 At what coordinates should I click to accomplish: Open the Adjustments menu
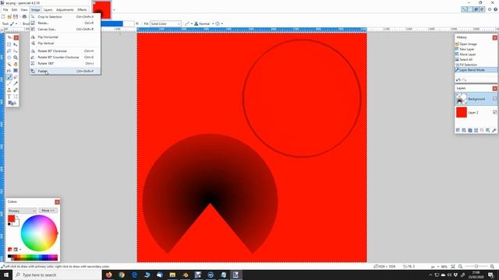pyautogui.click(x=65, y=10)
